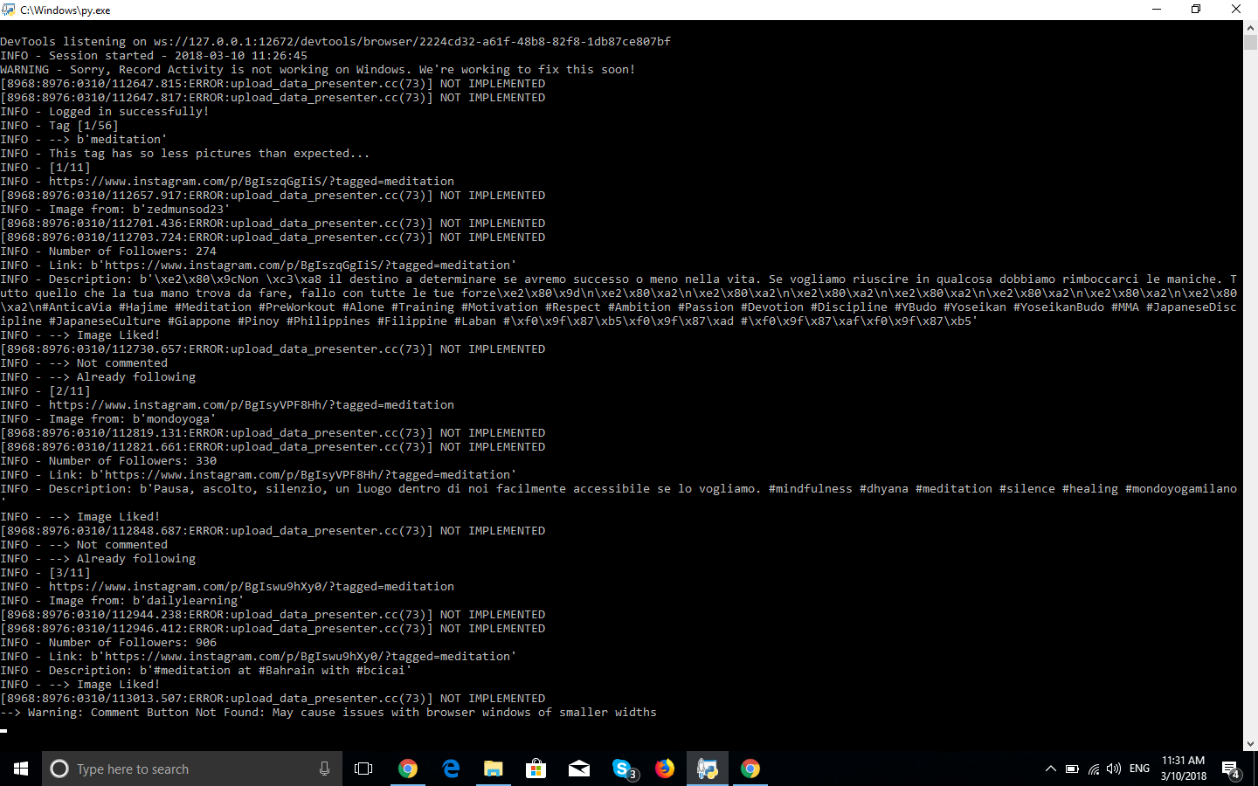Open the Windows Start menu
This screenshot has height=786, width=1258.
pos(21,769)
